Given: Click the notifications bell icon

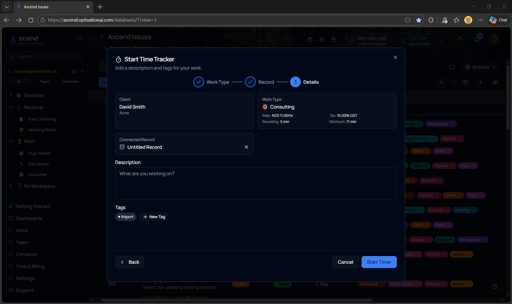Looking at the screenshot, I should point(477,39).
